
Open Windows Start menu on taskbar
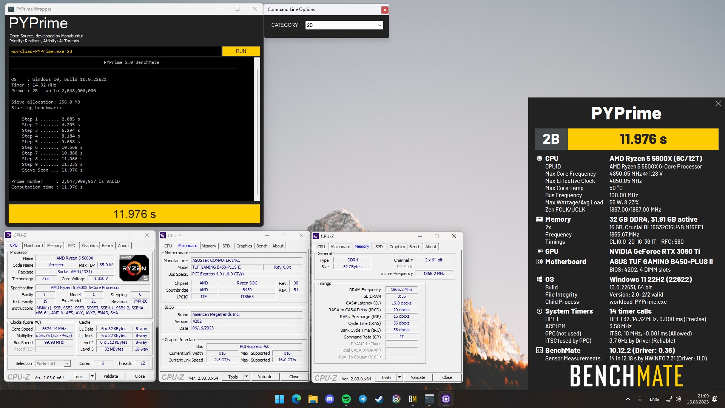tap(279, 399)
